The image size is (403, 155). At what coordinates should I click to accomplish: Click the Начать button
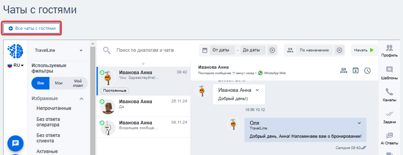[364, 50]
